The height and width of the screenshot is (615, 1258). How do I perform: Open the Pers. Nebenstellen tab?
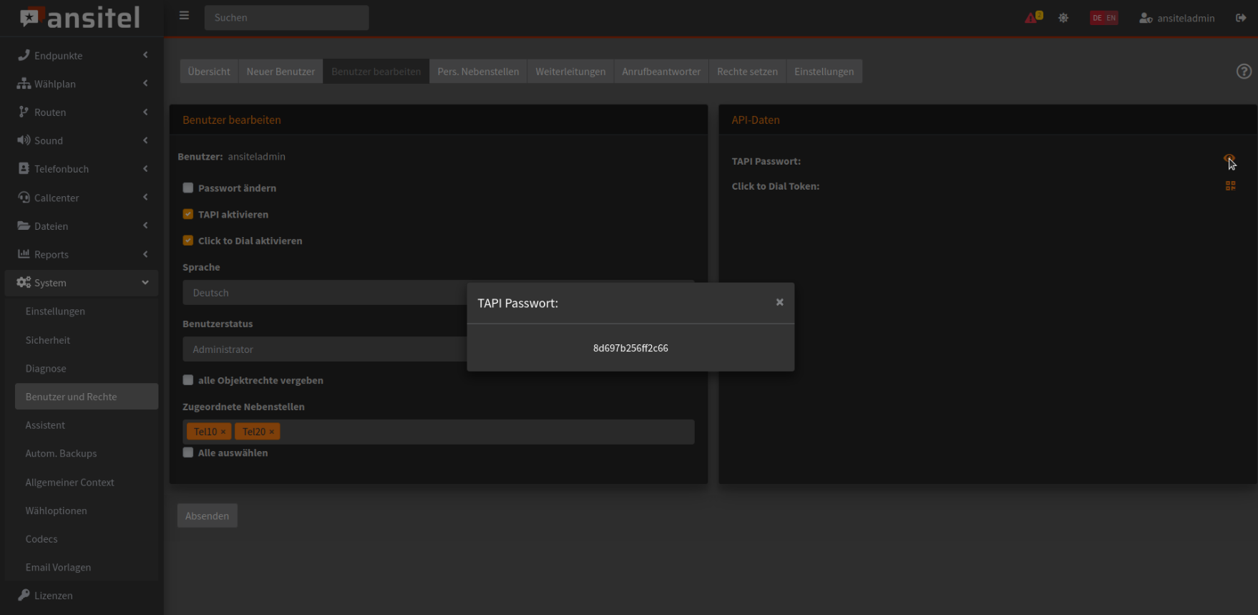point(478,72)
